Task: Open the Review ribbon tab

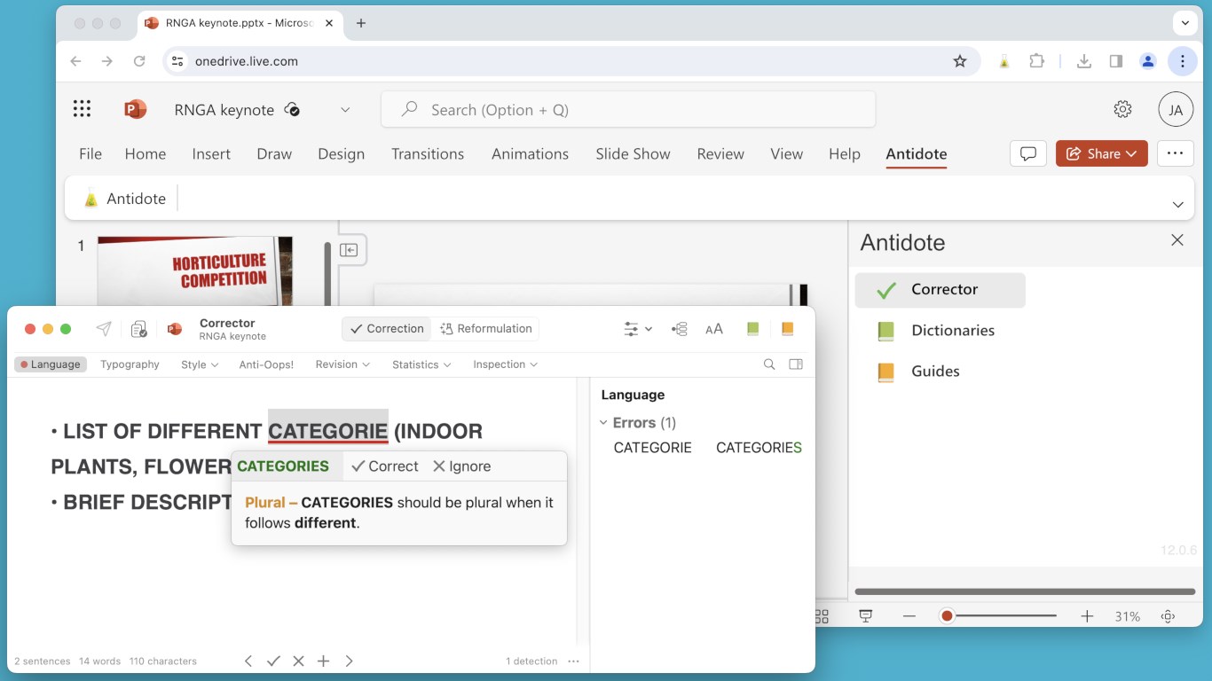Action: pyautogui.click(x=720, y=153)
